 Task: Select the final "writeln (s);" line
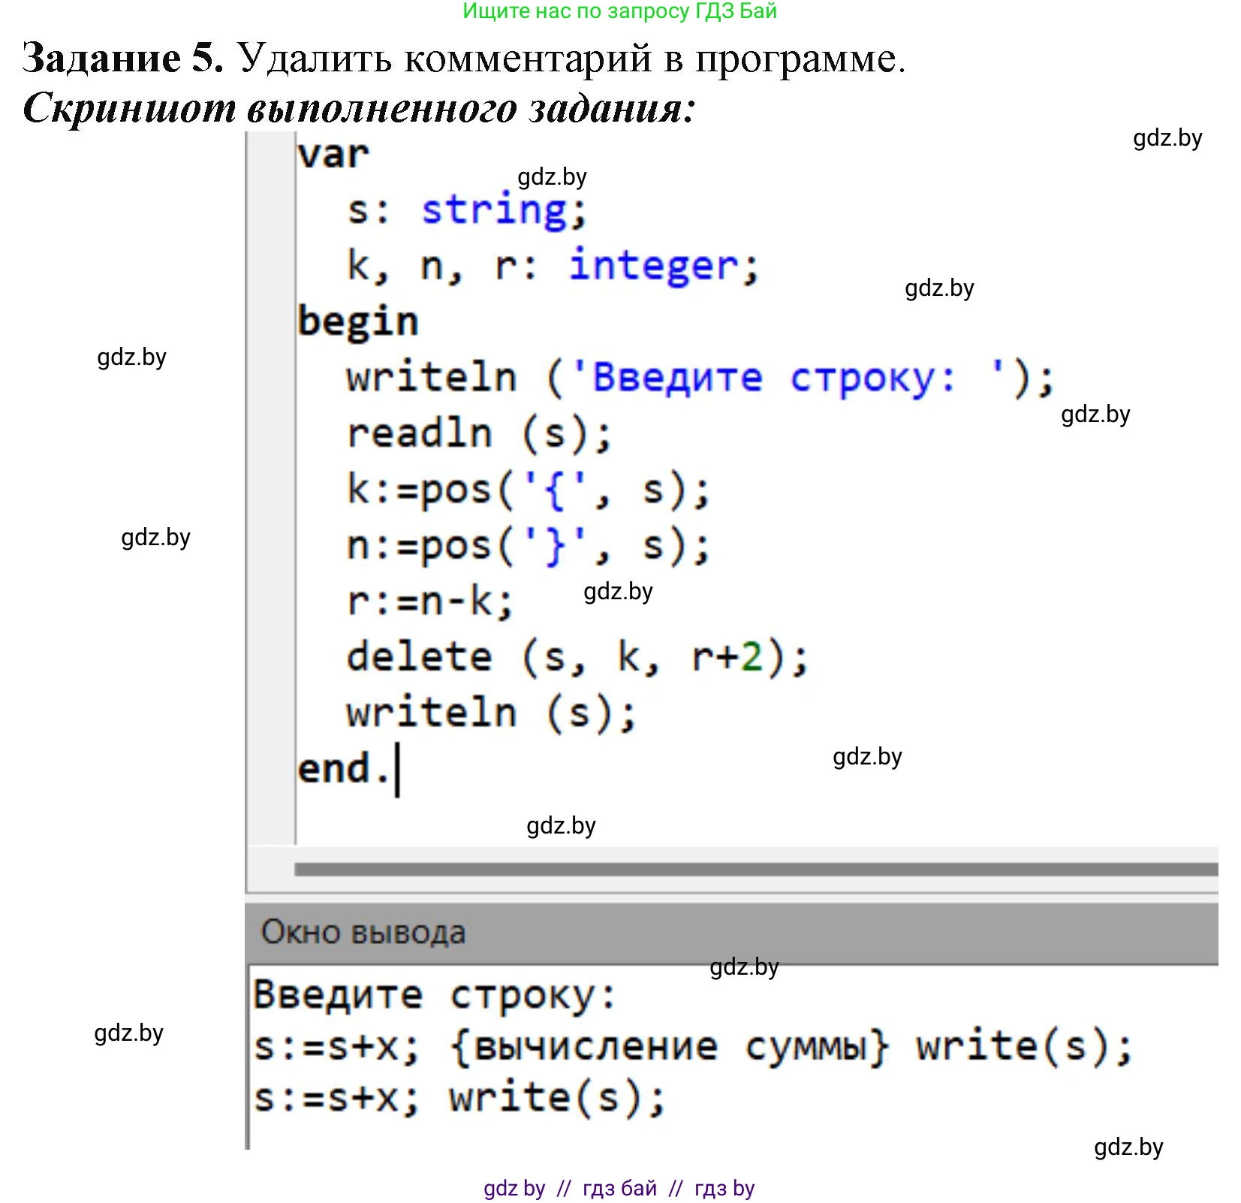488,712
